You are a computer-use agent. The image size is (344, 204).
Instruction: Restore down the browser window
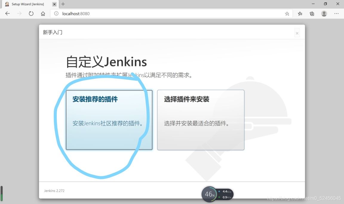click(325, 4)
